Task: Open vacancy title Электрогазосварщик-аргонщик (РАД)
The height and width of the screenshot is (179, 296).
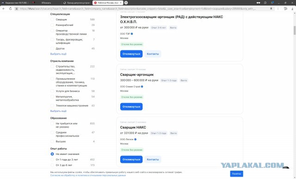Action: click(172, 19)
